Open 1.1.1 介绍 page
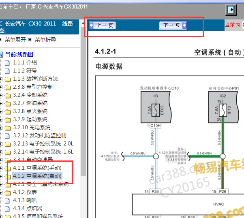Screen dimensions: 244x218 click(x=25, y=62)
